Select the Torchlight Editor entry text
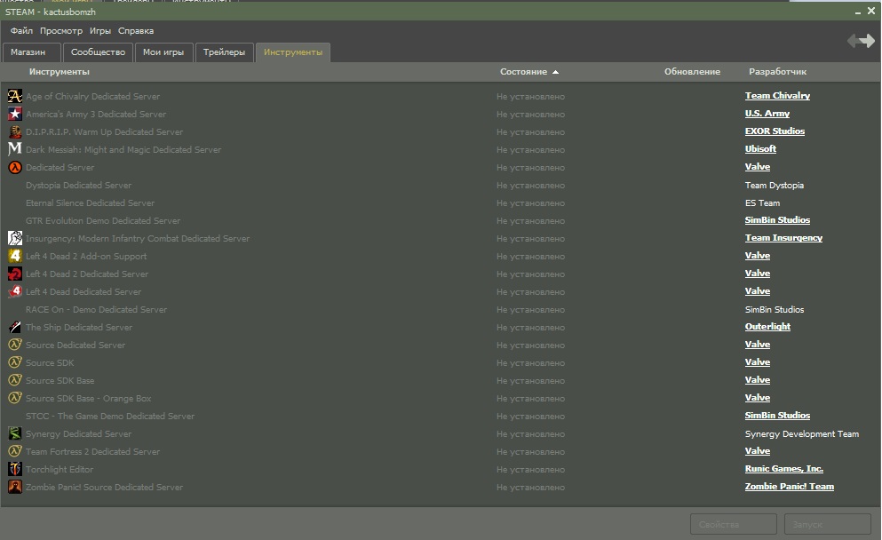The height and width of the screenshot is (540, 882). tap(59, 470)
